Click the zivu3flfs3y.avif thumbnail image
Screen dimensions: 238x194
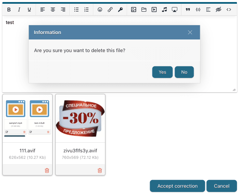(x=80, y=118)
